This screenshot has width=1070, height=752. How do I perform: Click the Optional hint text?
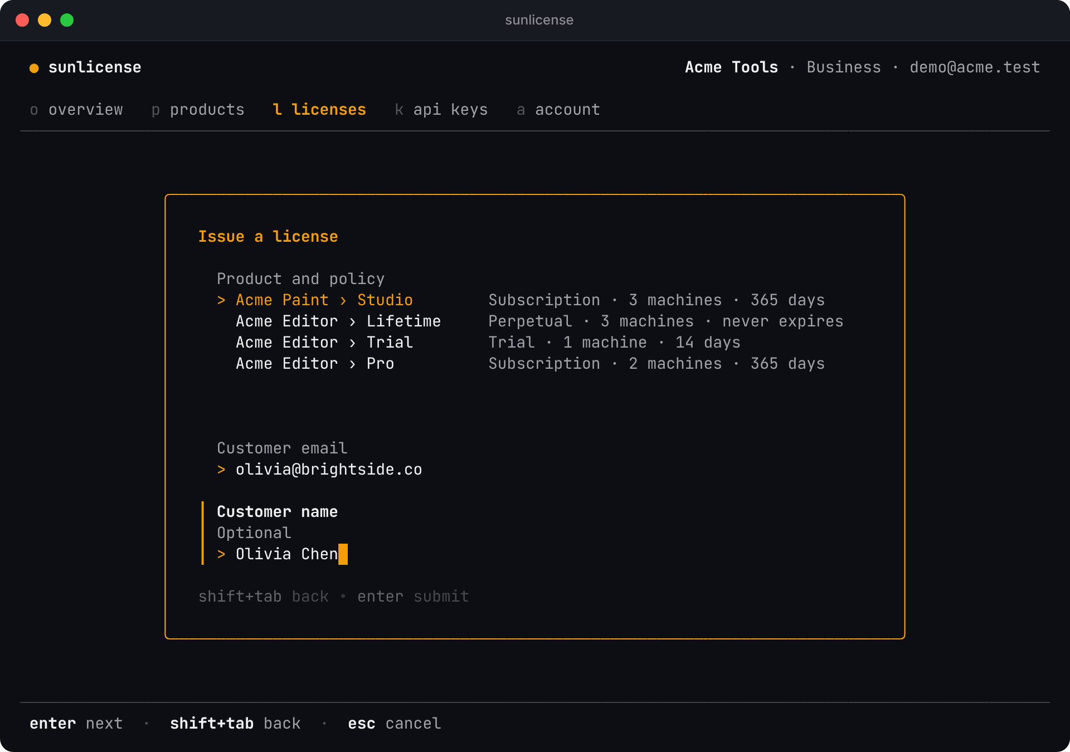(x=254, y=533)
